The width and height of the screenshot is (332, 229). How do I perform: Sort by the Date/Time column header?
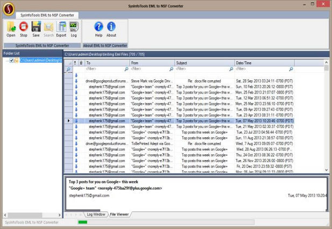tap(264, 63)
